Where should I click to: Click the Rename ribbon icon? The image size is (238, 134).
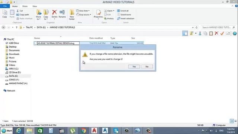point(62,14)
